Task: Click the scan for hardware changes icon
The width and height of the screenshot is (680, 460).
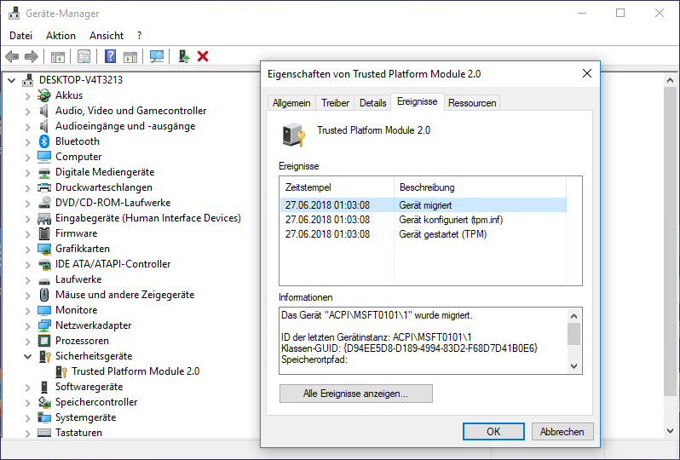Action: pos(157,56)
